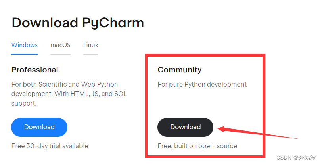
Task: Click the "Free, built on open-source" note
Action: [197, 146]
